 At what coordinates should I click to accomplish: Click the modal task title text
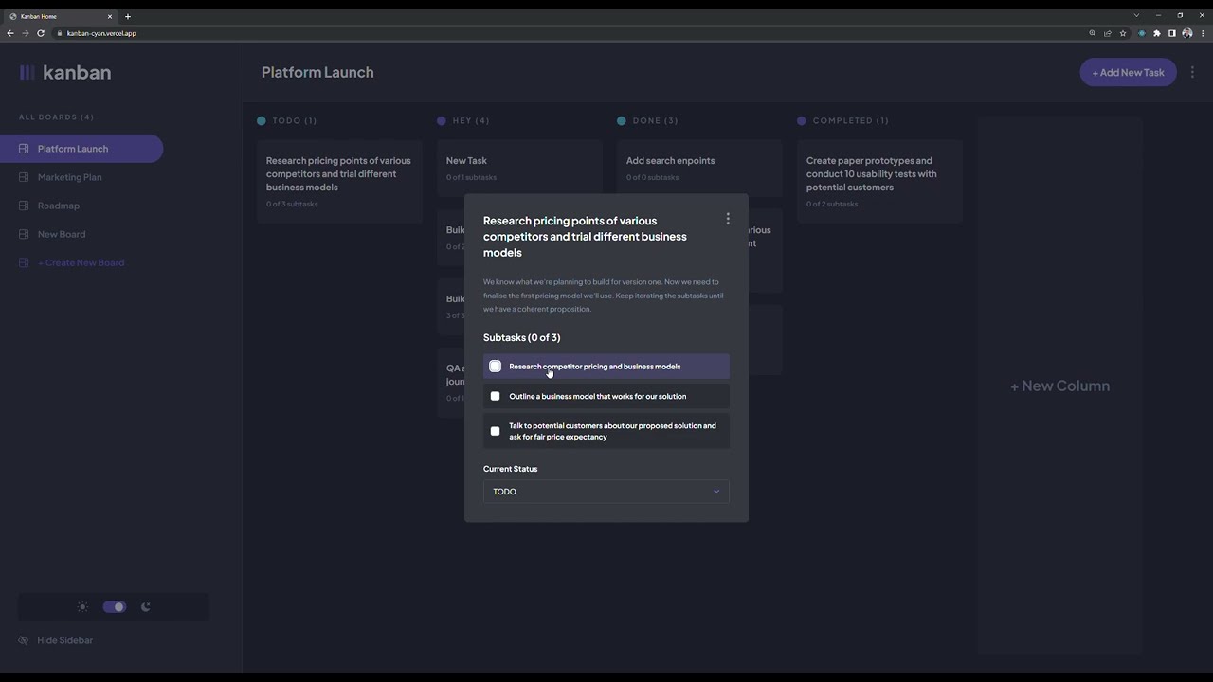(x=585, y=236)
